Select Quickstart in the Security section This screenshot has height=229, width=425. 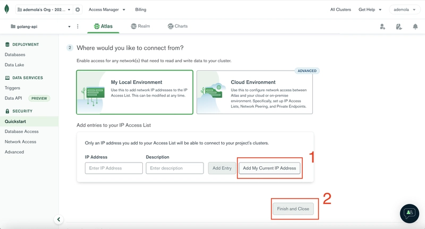pyautogui.click(x=29, y=122)
